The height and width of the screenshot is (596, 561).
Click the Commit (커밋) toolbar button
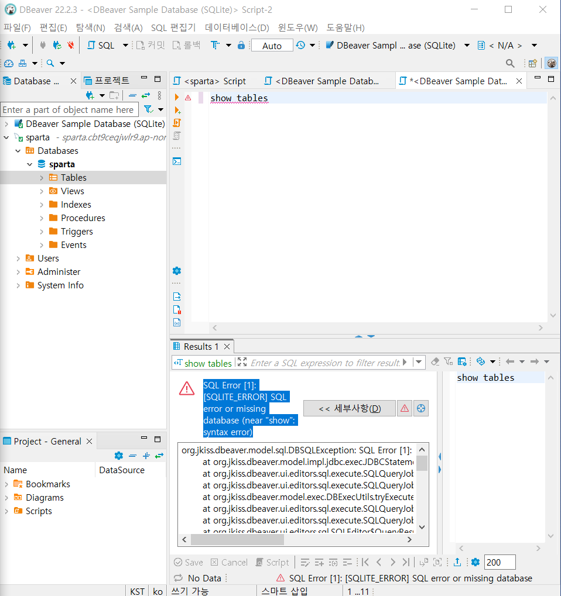click(x=150, y=45)
